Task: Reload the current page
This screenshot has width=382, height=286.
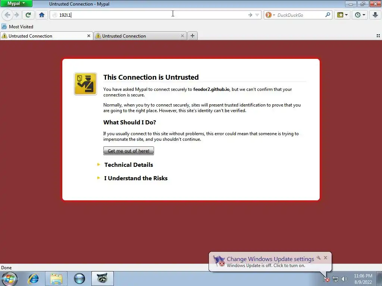Action: 28,15
